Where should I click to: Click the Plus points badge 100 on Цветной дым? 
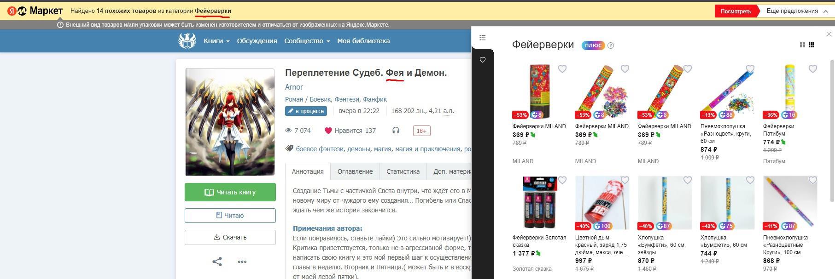(603, 226)
